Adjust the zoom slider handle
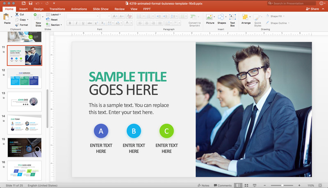328x188 pixels. [282, 185]
